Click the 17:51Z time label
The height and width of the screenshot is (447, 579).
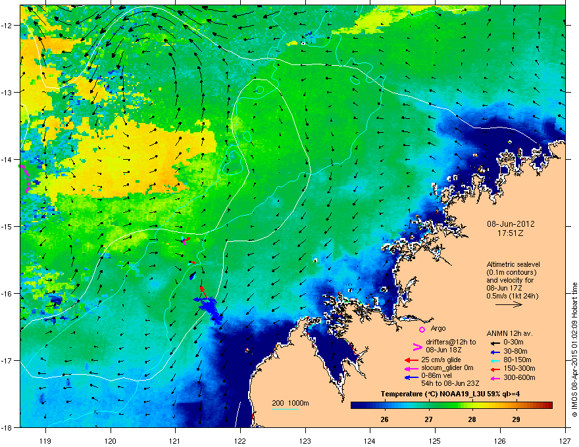pos(511,233)
